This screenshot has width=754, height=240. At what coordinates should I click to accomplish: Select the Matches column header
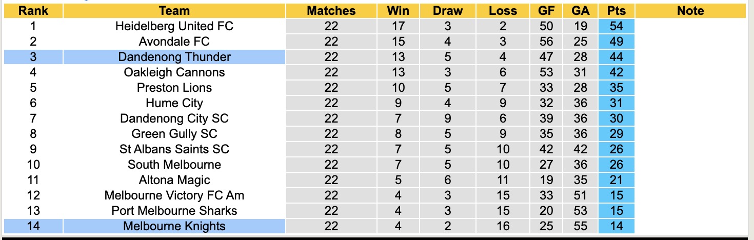tap(331, 11)
